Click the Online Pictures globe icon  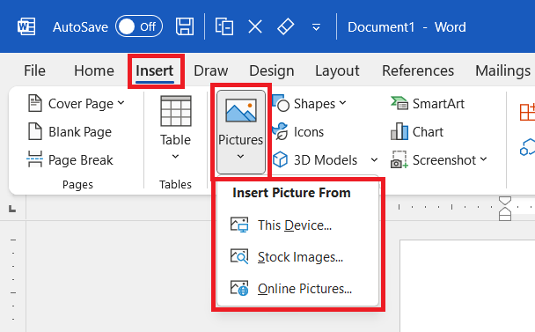click(239, 288)
